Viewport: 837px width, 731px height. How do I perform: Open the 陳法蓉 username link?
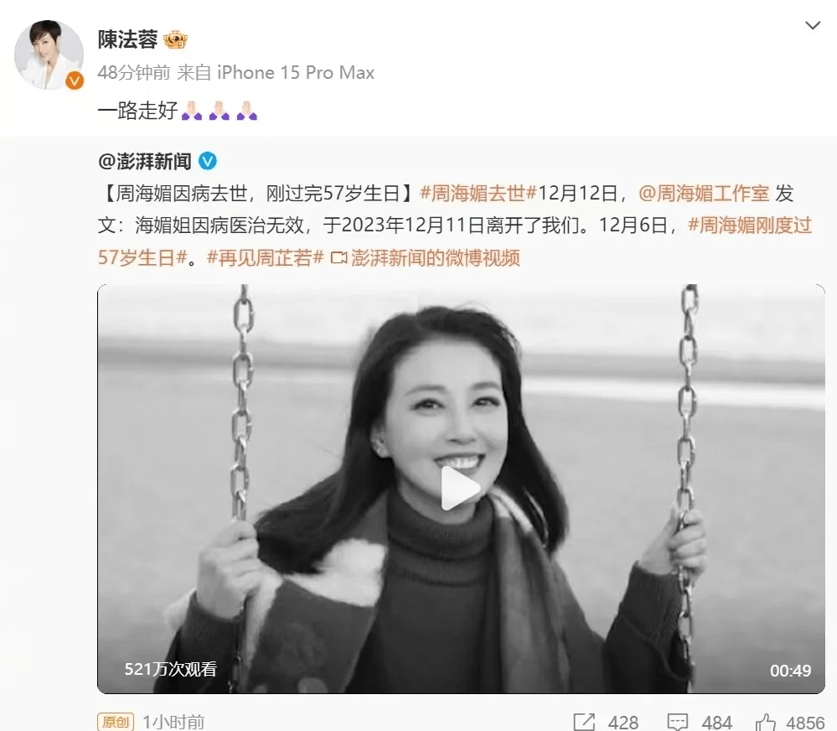point(127,39)
